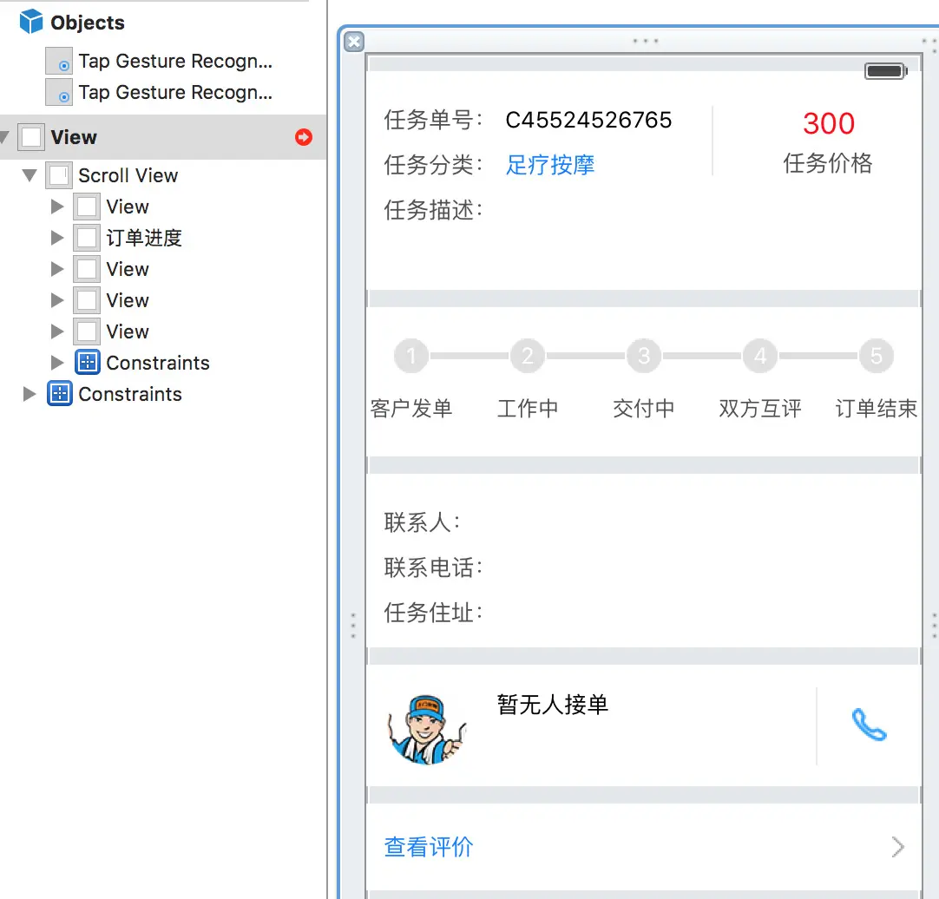
Task: Click step 4 circle above 双方互评
Action: pos(760,356)
